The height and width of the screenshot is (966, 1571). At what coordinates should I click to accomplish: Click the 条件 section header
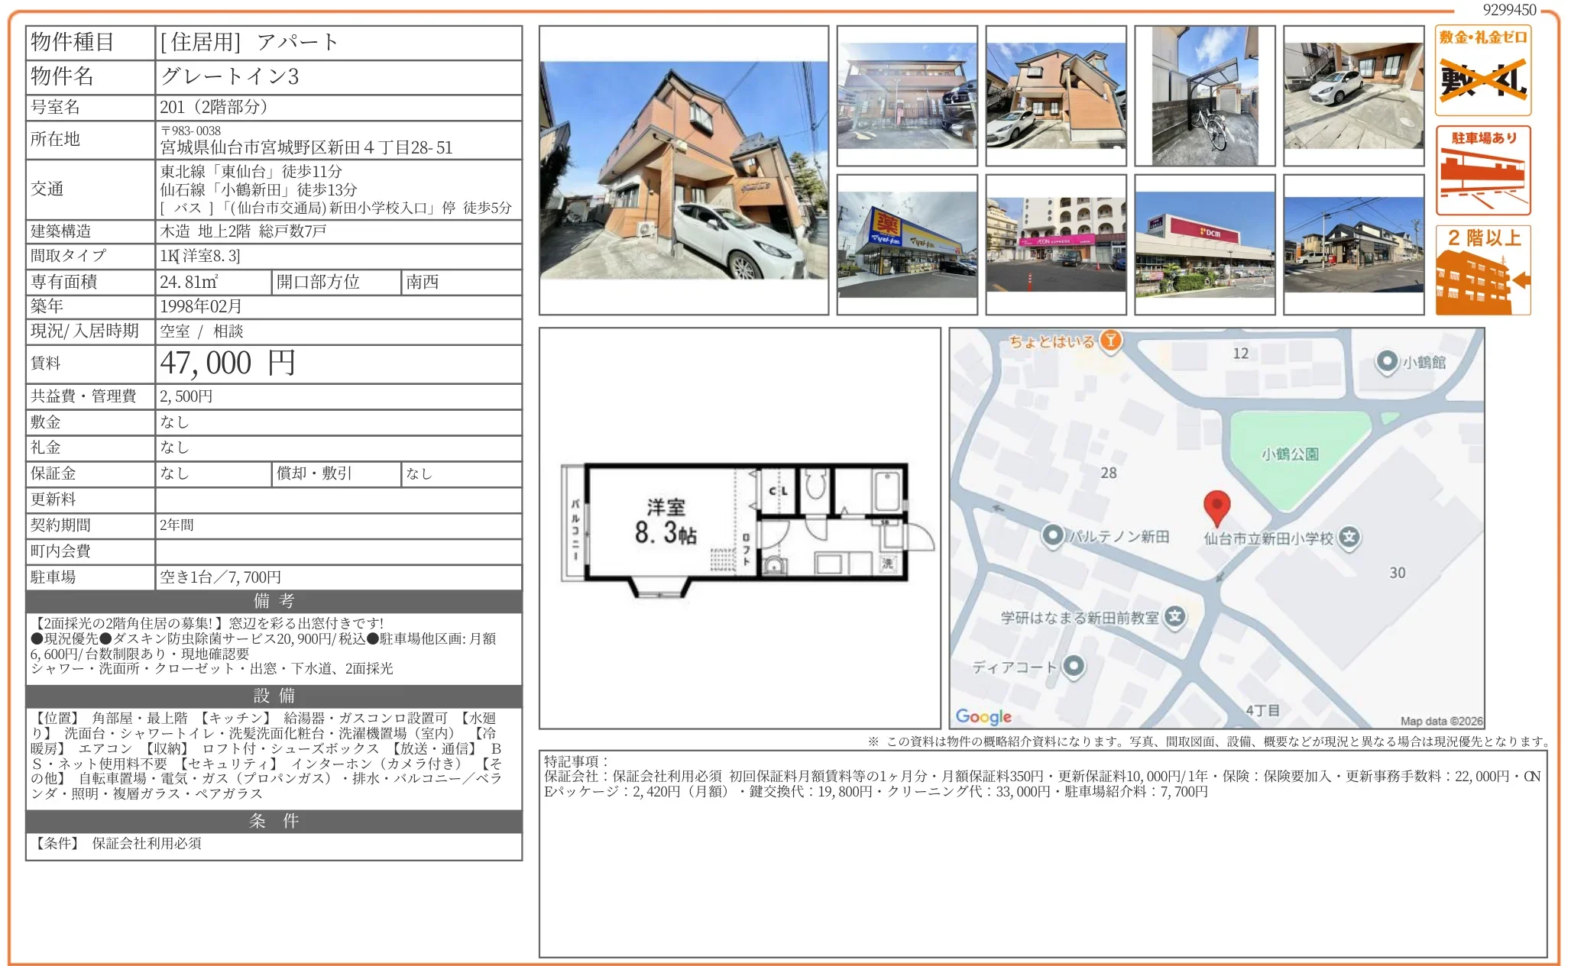click(x=274, y=821)
